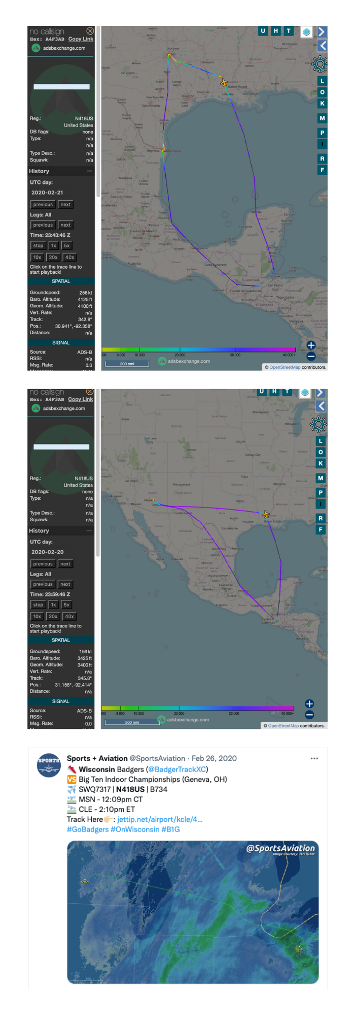The height and width of the screenshot is (1016, 355).
Task: Zoom in with plus icon on the 2020-02-21 map
Action: pyautogui.click(x=311, y=345)
